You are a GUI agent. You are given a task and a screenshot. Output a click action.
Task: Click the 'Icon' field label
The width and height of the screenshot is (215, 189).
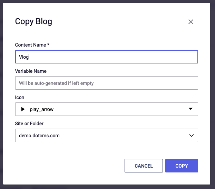tap(20, 97)
